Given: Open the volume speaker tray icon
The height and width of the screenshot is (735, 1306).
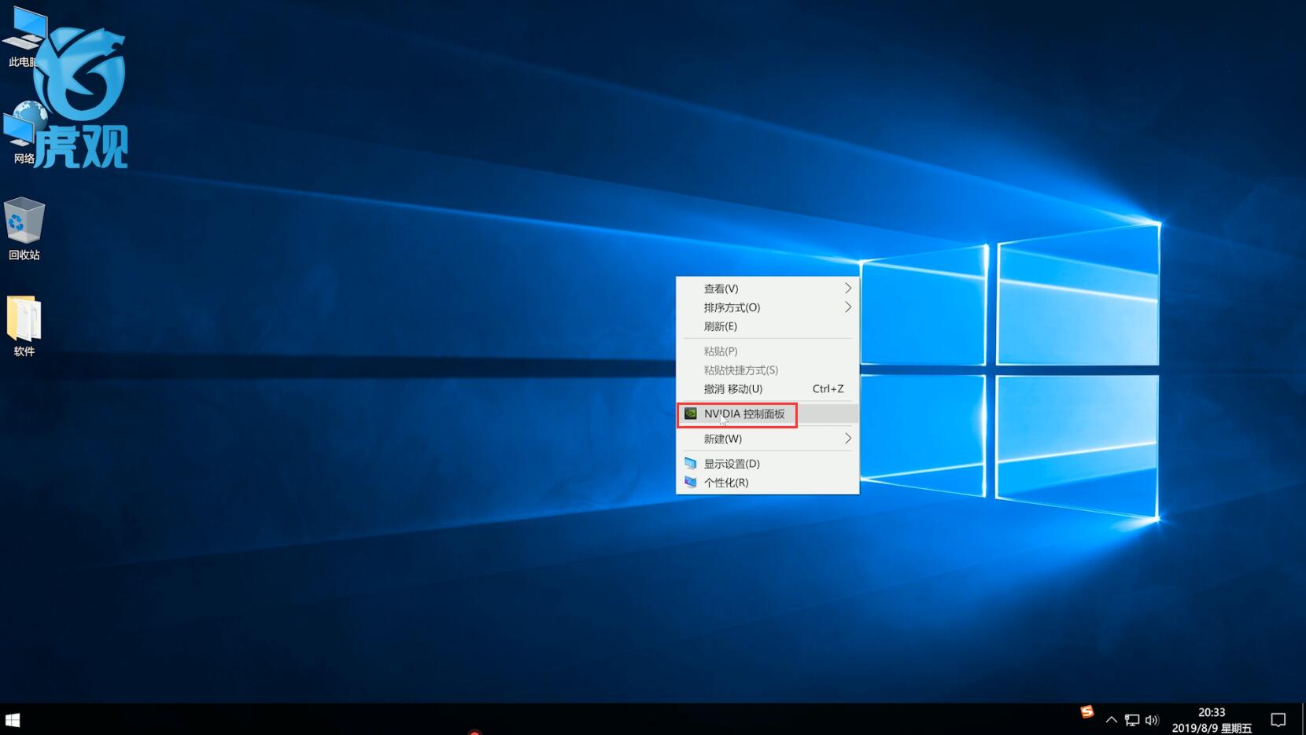Looking at the screenshot, I should [1153, 720].
